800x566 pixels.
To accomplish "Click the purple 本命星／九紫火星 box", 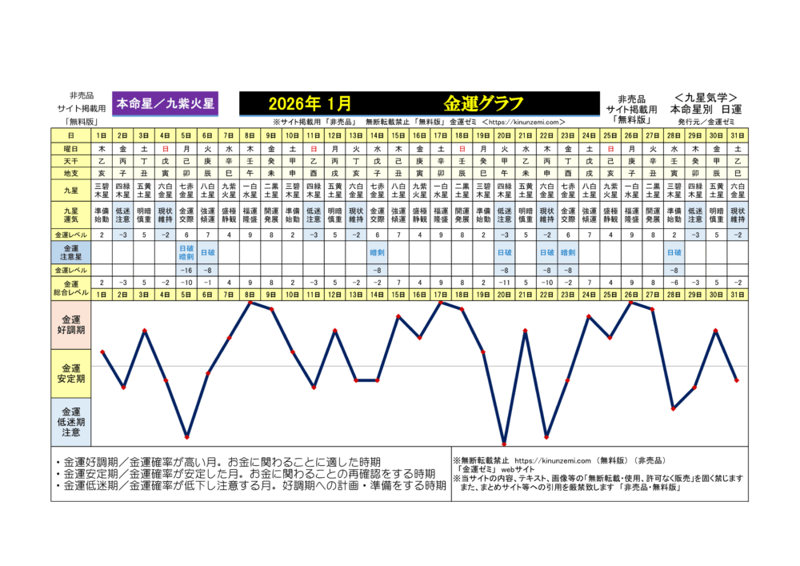I will coord(166,103).
